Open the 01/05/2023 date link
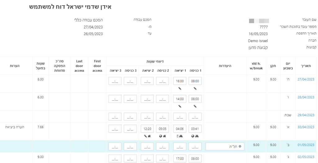The width and height of the screenshot is (318, 163). (306, 145)
